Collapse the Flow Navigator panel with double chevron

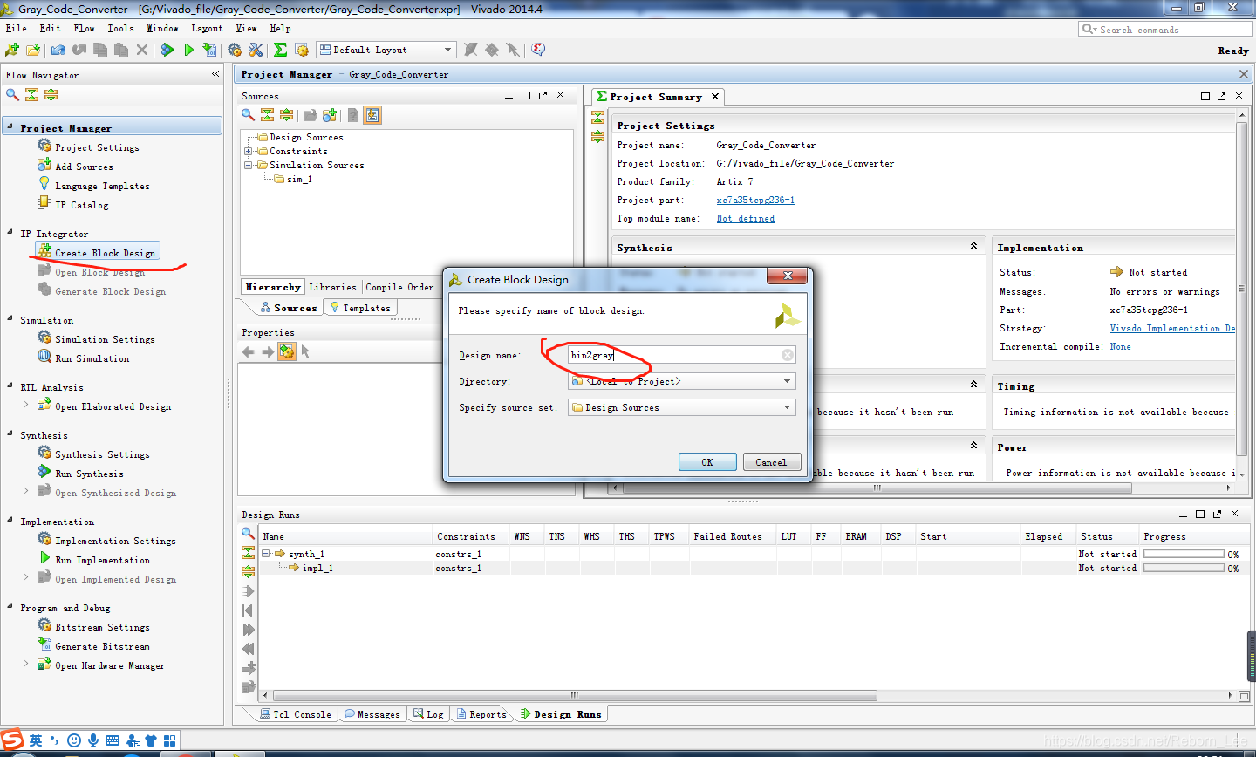click(215, 74)
